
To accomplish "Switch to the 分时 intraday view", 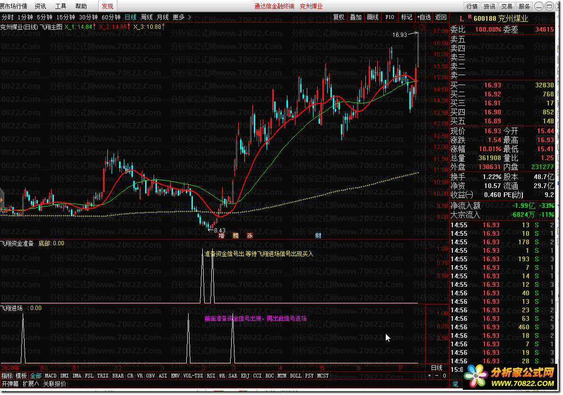I will coord(8,17).
